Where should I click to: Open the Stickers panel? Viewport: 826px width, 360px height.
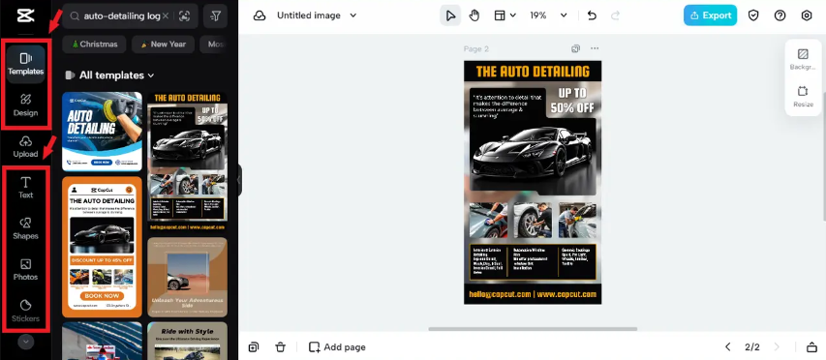(25, 311)
